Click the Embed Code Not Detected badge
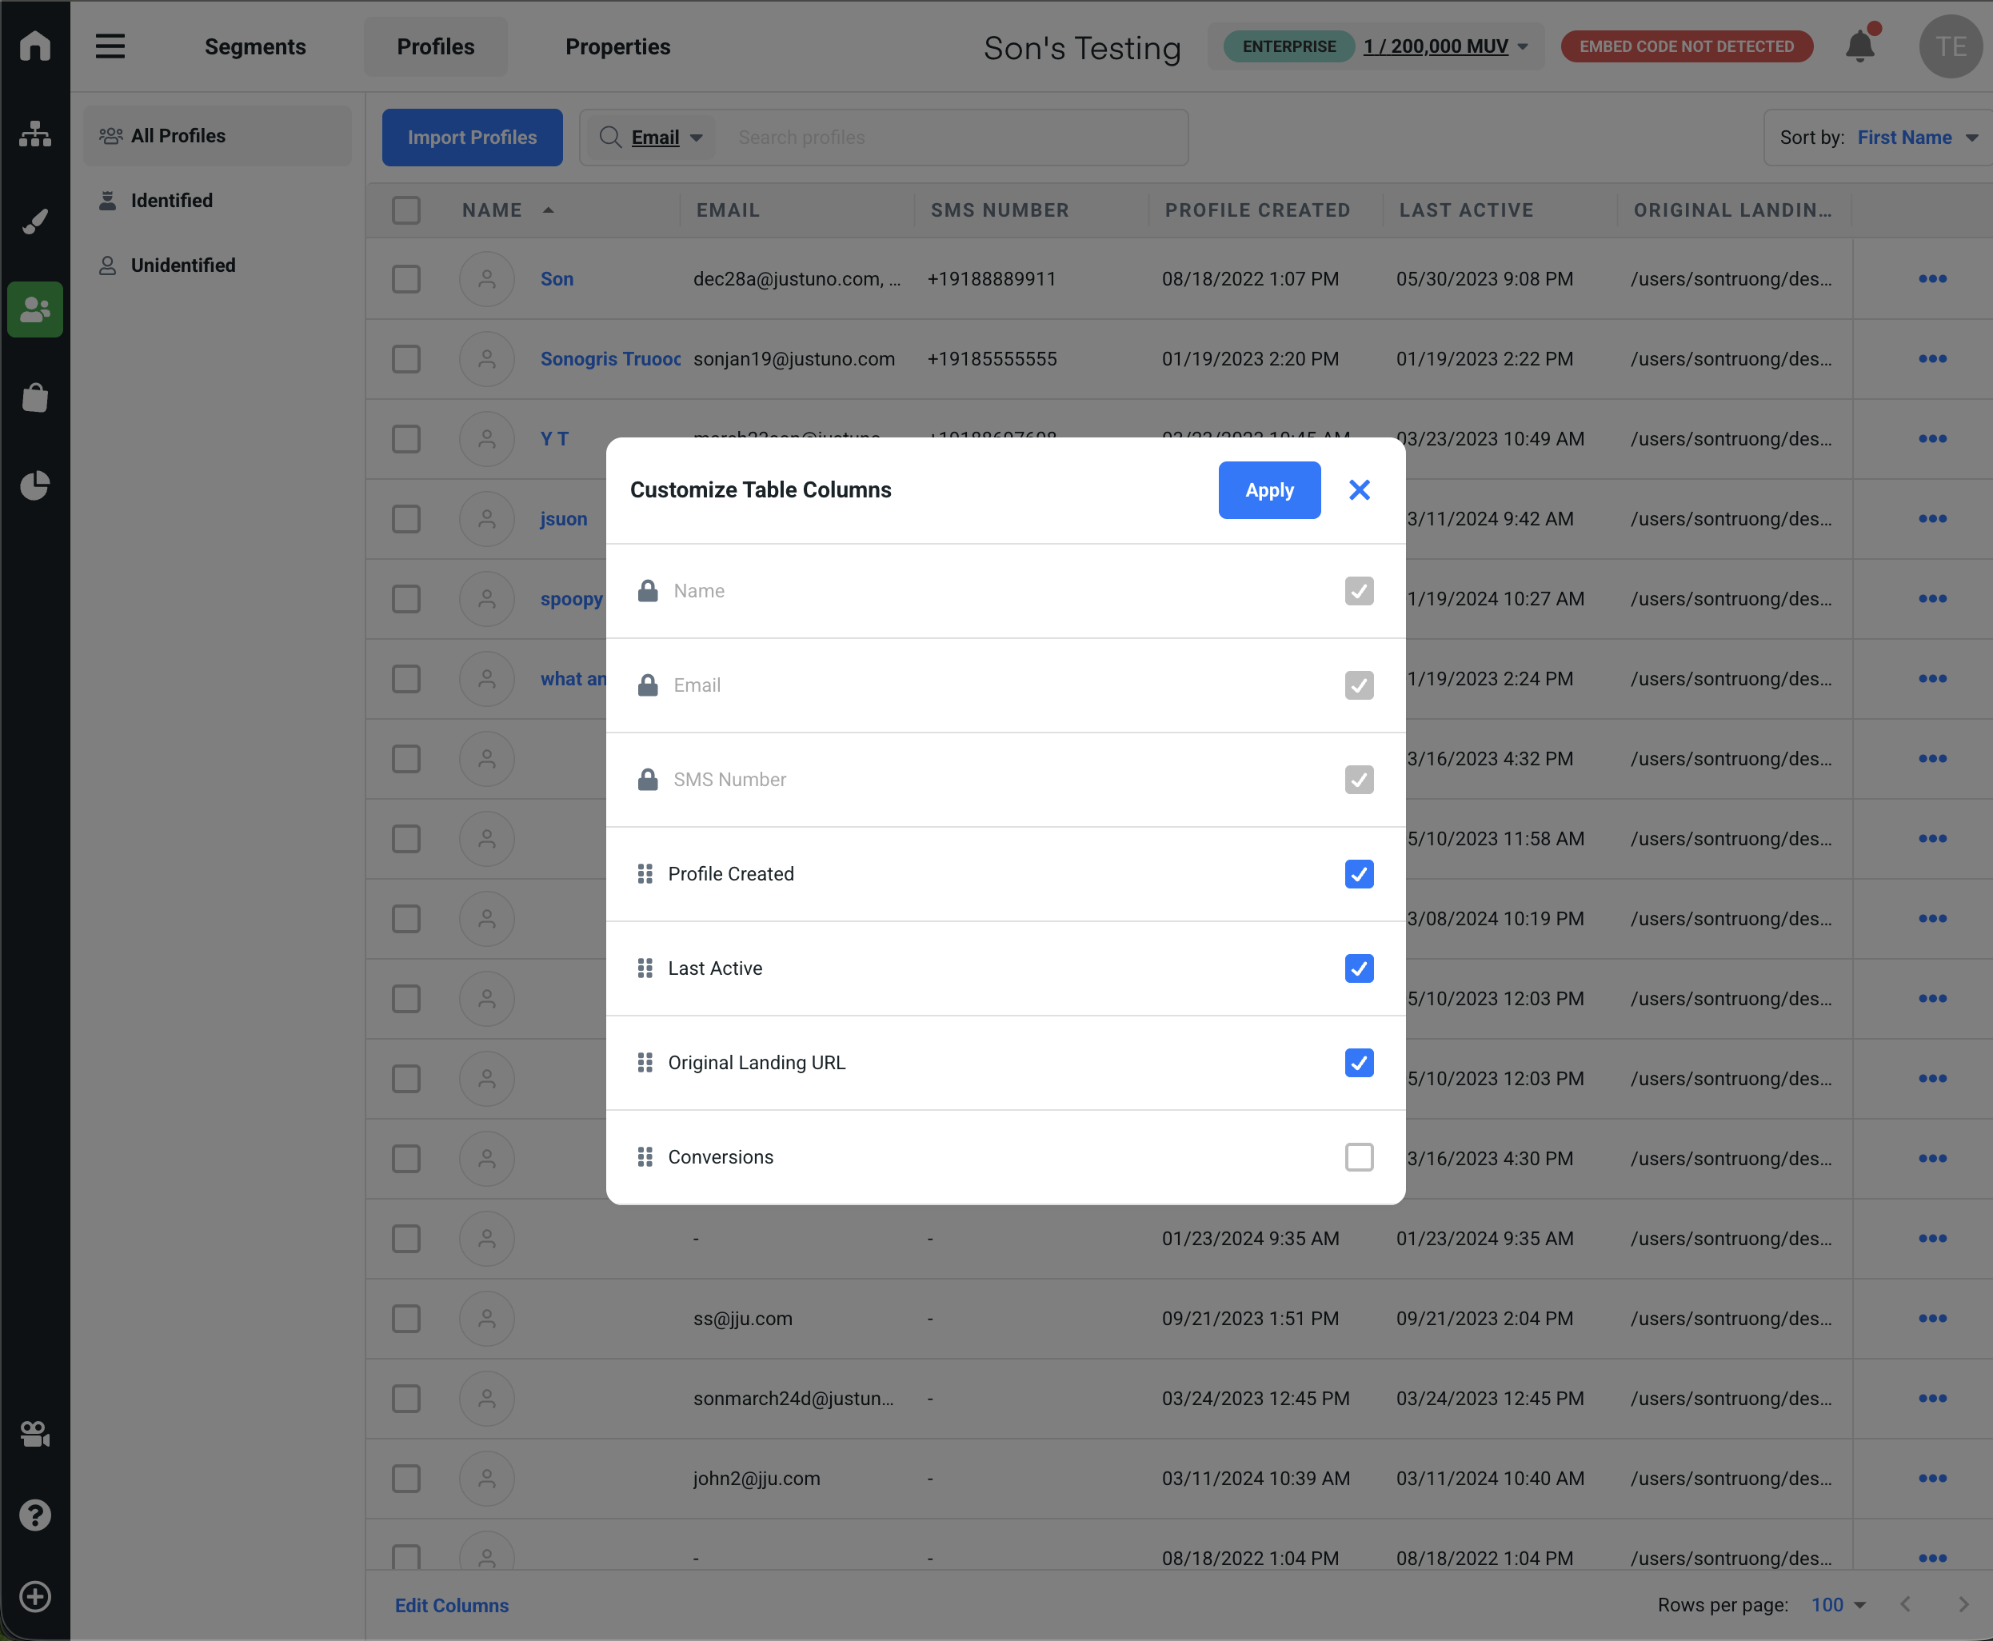The image size is (1993, 1641). click(1686, 46)
